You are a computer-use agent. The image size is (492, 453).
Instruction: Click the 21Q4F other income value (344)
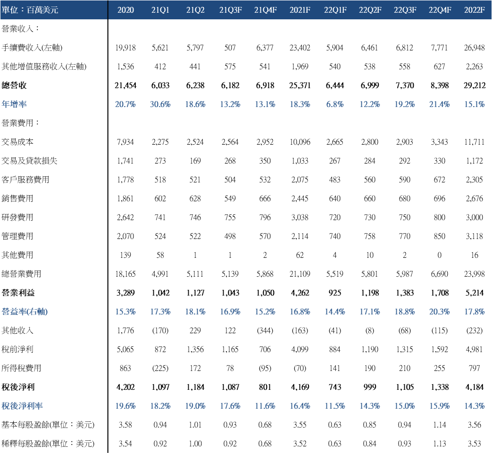pos(265,330)
